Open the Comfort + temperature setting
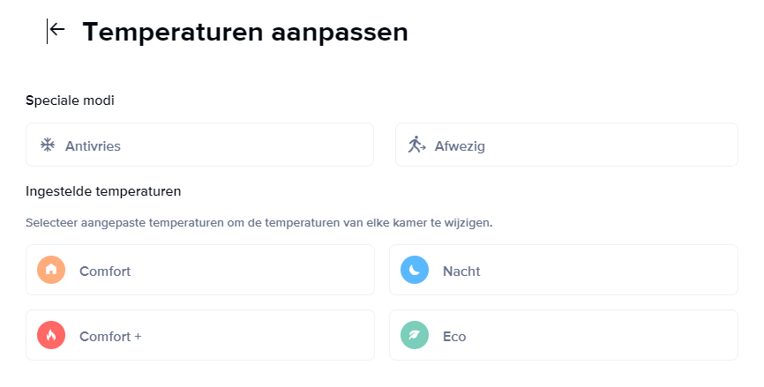Viewport: 764px width, 387px height. pyautogui.click(x=199, y=335)
